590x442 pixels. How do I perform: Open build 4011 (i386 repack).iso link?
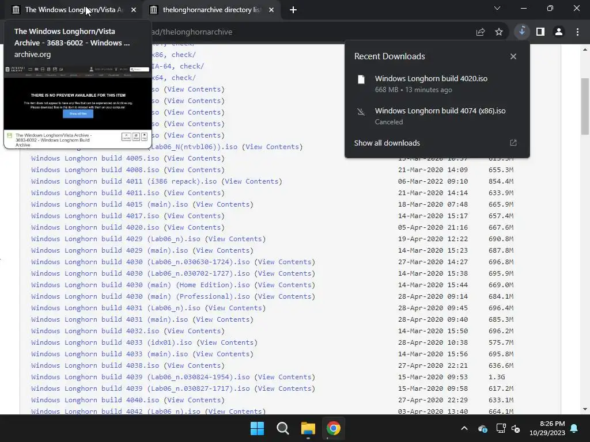(124, 181)
